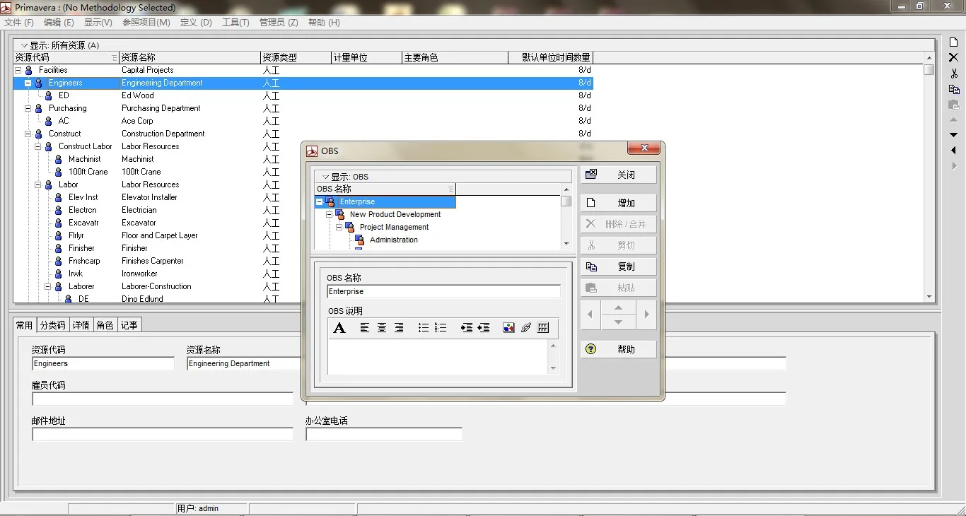Click the 增加 button in OBS dialog
The image size is (966, 516).
click(618, 202)
